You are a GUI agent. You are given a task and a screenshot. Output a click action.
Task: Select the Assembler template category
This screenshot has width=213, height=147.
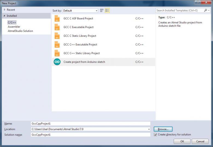(x=14, y=27)
